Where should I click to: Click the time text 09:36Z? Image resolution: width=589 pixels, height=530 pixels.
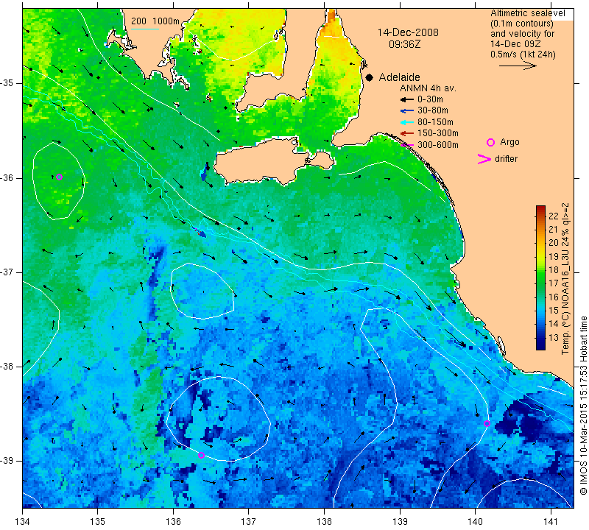[x=404, y=44]
